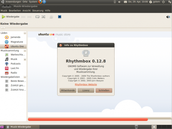Viewport: 172px width, 129px height.
Task: Open the visualization toolbar icon
Action: click(x=60, y=17)
